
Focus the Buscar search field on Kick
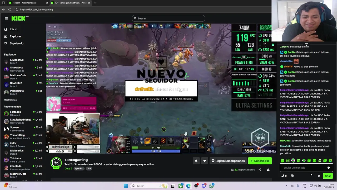tap(168, 18)
